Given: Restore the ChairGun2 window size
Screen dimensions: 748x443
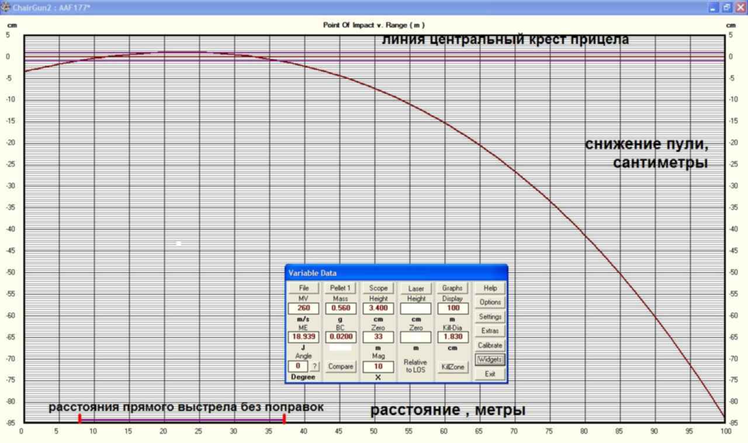Looking at the screenshot, I should click(727, 8).
